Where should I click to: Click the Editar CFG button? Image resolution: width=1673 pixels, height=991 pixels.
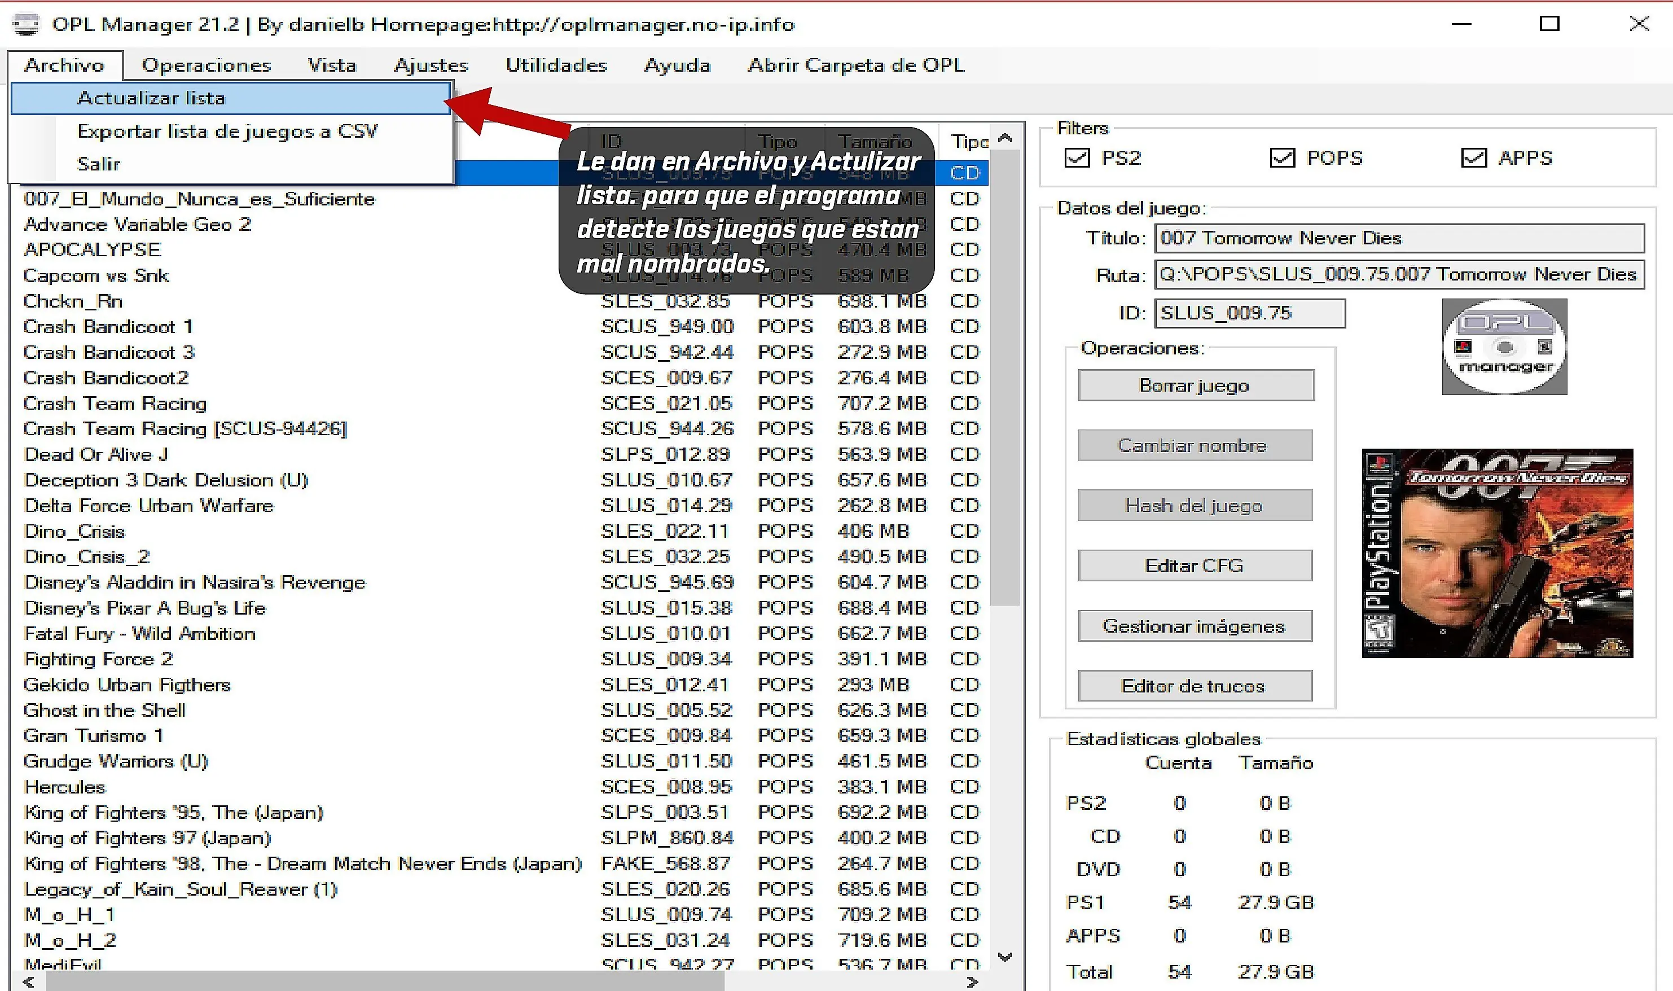[x=1195, y=565]
